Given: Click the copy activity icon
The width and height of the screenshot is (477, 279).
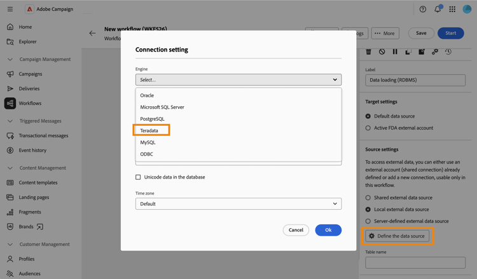Looking at the screenshot, I should 408,51.
